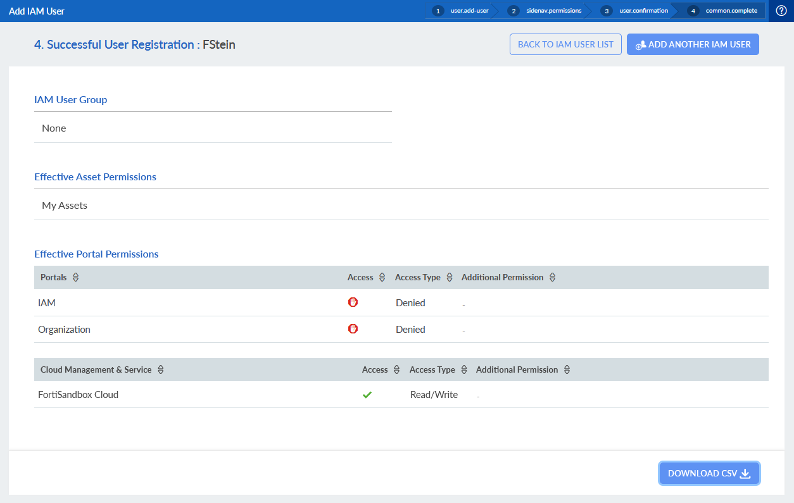Sort Access Type in Cloud Management table
Viewport: 794px width, 503px height.
[x=464, y=369]
